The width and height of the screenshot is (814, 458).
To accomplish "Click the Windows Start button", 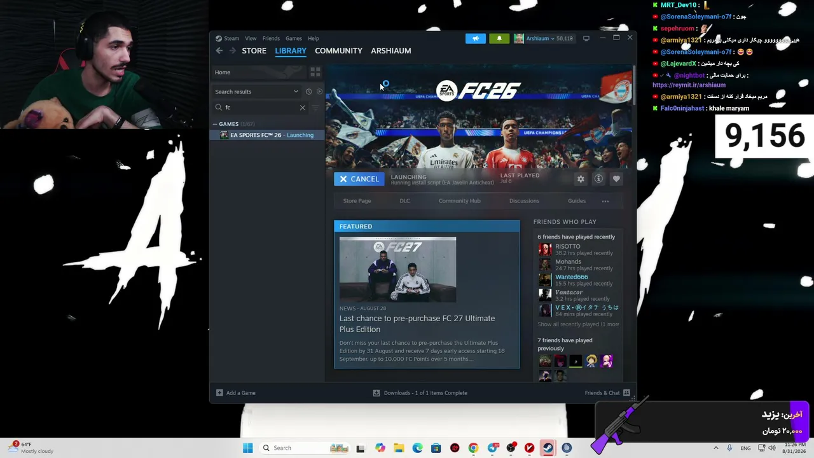I will (x=248, y=448).
